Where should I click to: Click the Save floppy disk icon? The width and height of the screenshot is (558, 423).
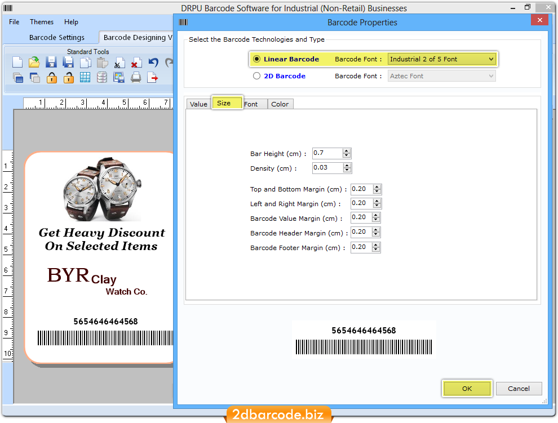51,63
